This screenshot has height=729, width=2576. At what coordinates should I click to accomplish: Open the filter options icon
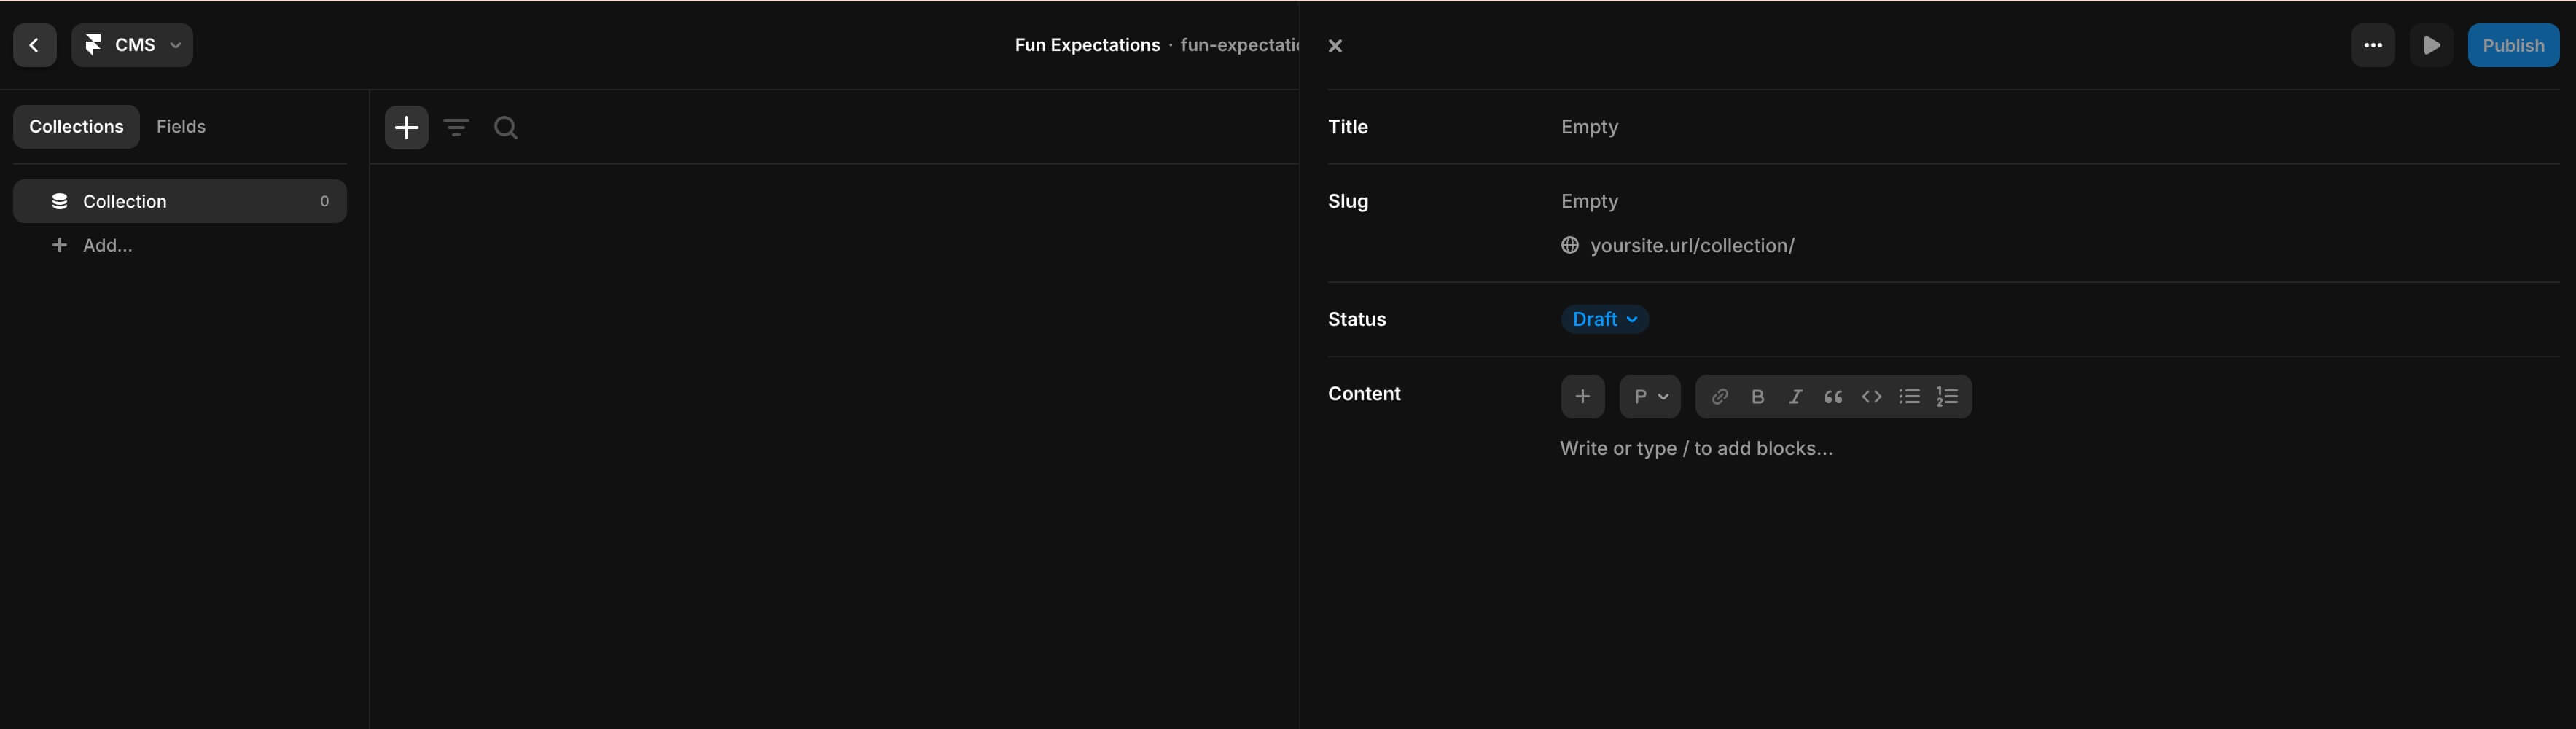pyautogui.click(x=456, y=127)
